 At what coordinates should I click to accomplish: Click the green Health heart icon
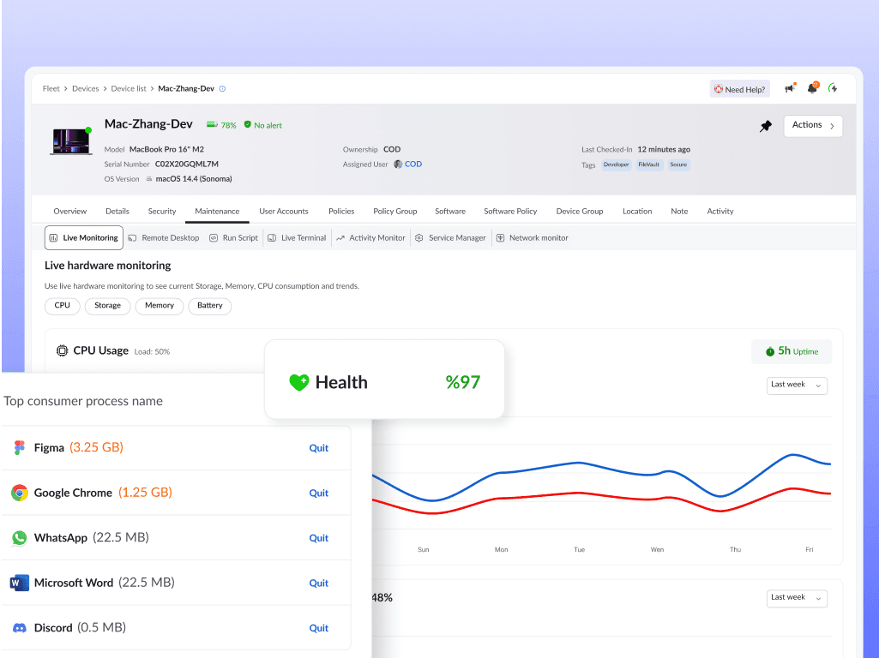[x=298, y=383]
